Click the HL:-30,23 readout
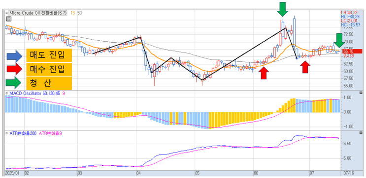The image size is (366, 178). pos(350,17)
